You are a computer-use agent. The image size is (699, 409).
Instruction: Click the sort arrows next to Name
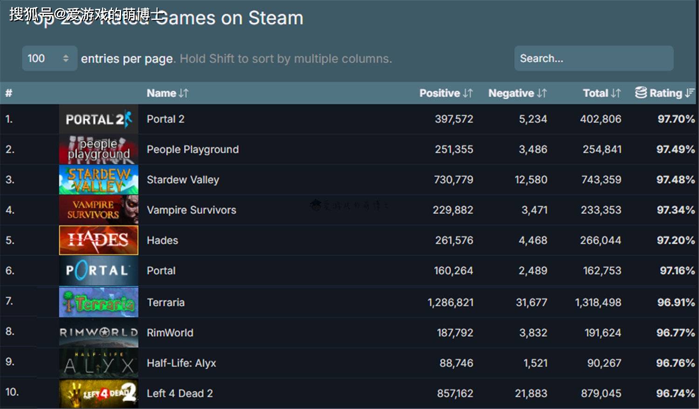point(184,93)
